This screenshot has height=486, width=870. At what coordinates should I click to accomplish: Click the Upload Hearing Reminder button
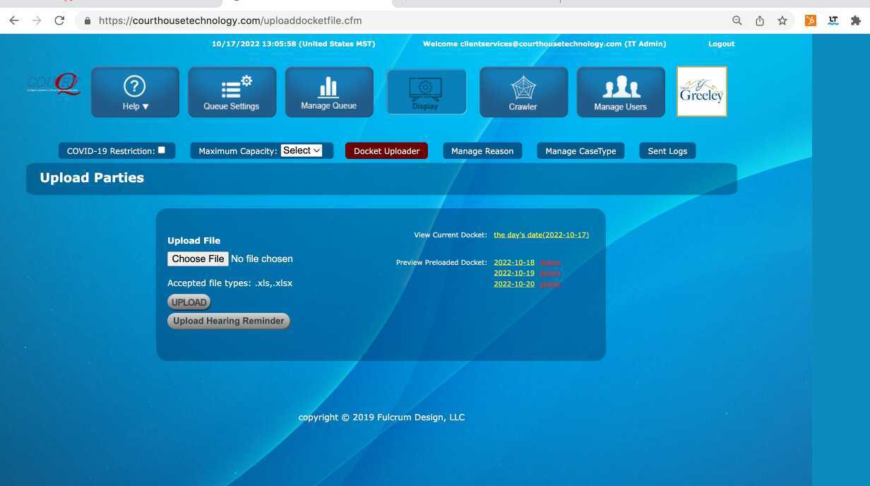pyautogui.click(x=228, y=321)
